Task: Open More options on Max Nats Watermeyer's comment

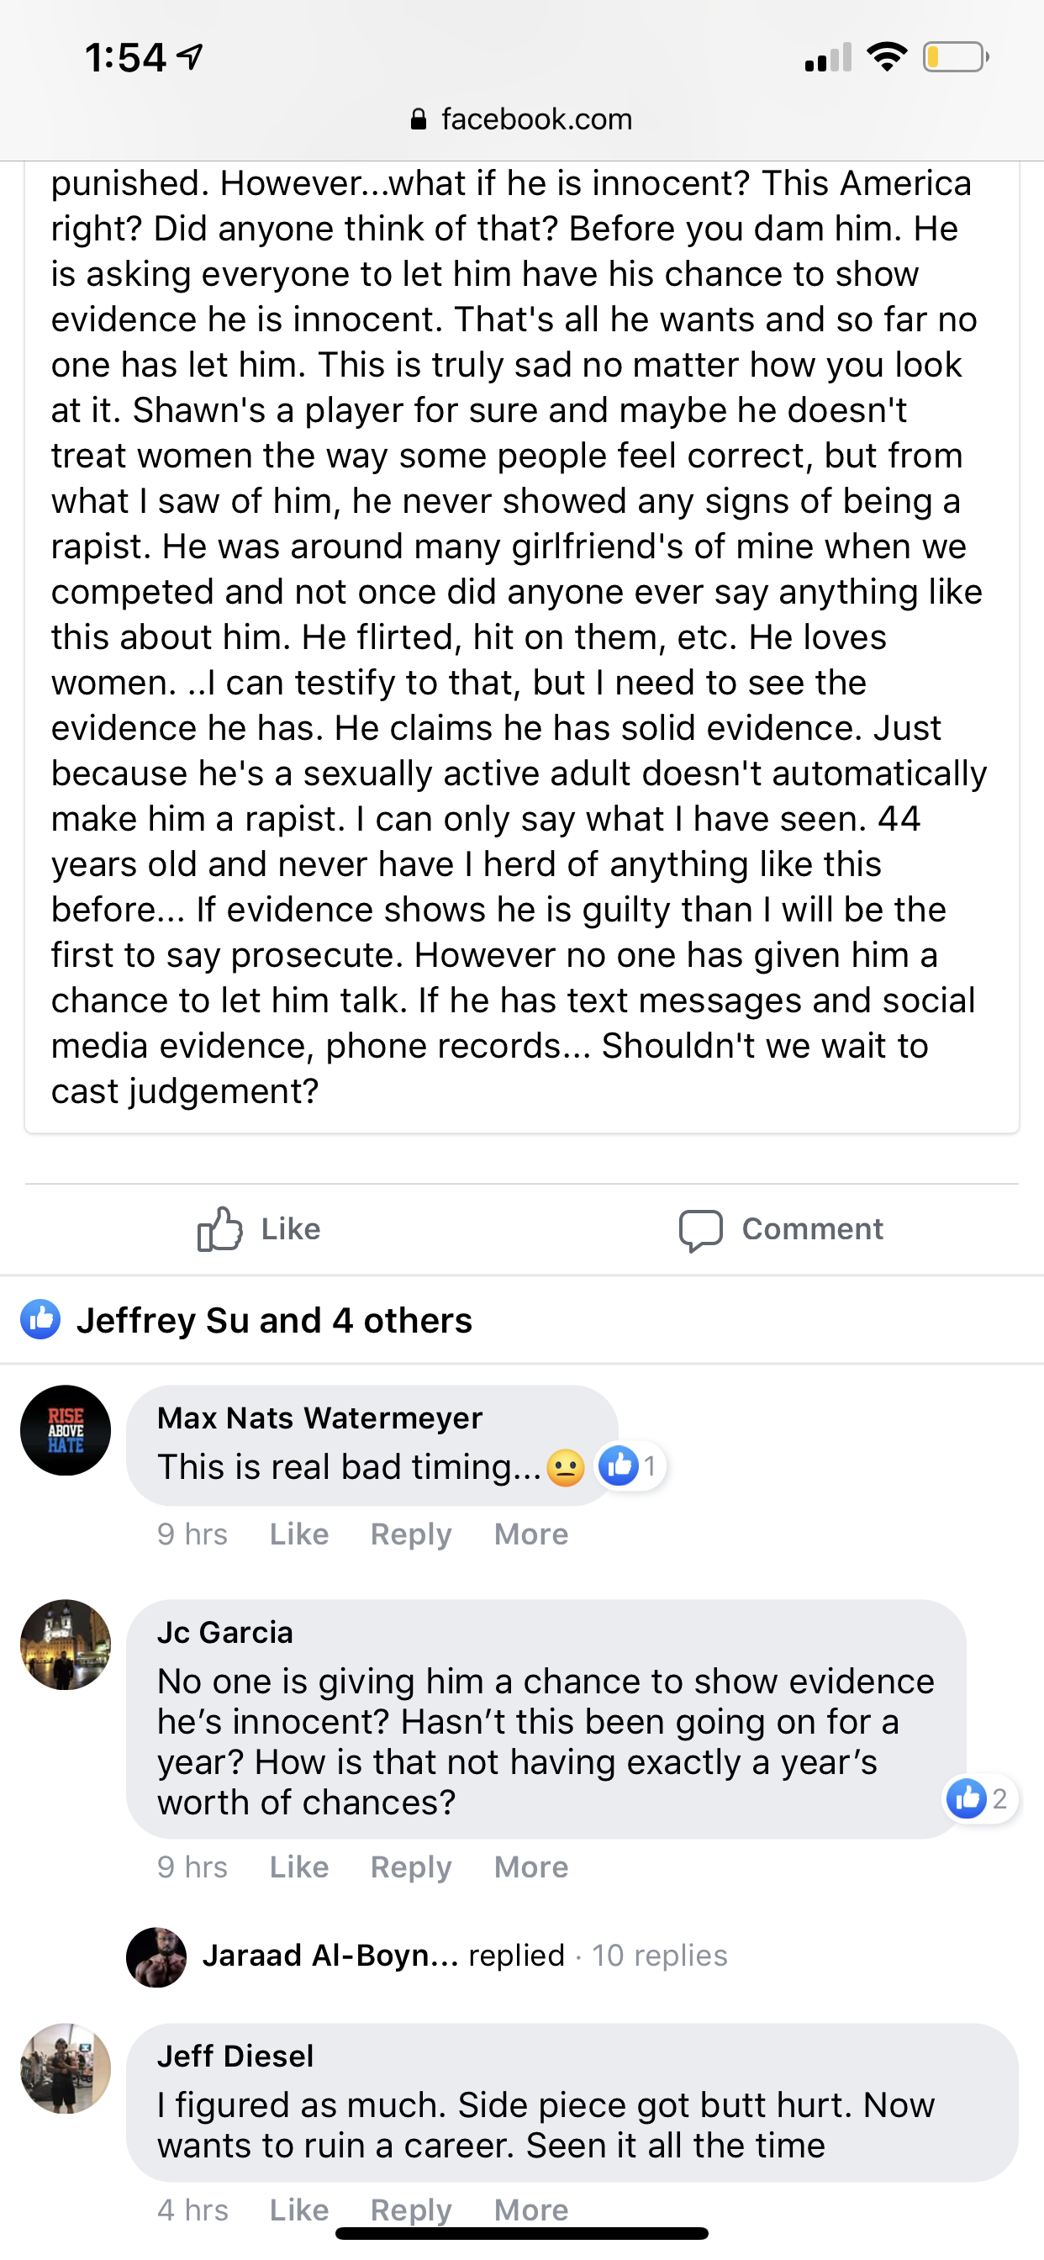Action: tap(530, 1534)
